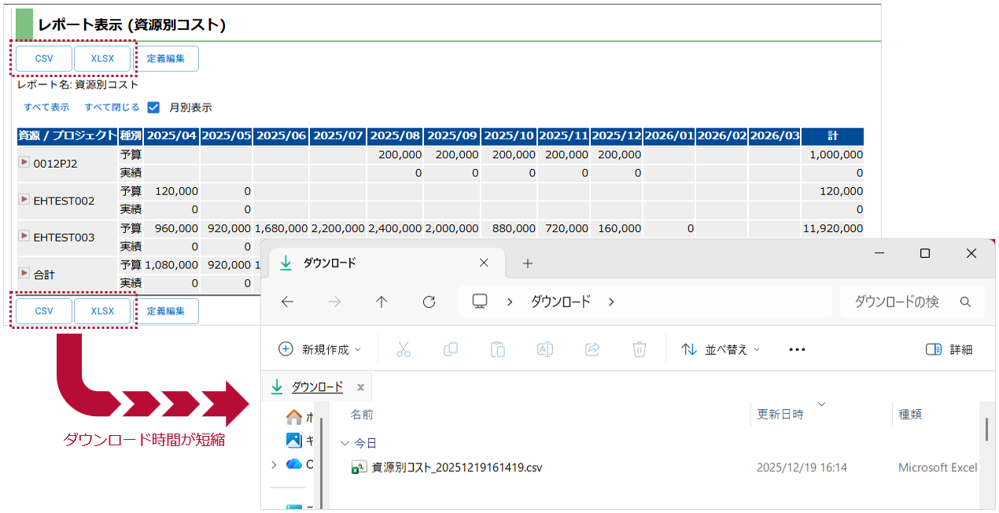Open a new Explorer tab
The width and height of the screenshot is (999, 513).
[528, 263]
